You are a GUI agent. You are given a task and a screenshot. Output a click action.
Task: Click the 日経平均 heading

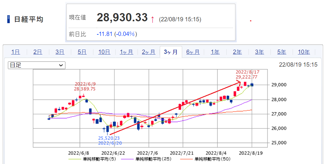(29, 19)
